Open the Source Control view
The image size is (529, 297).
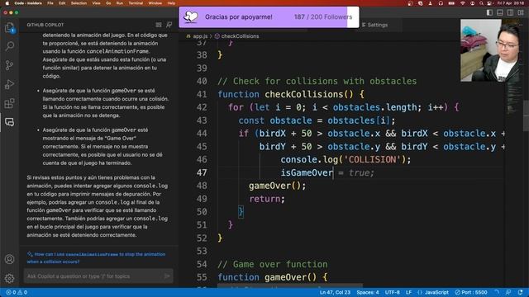coord(9,65)
